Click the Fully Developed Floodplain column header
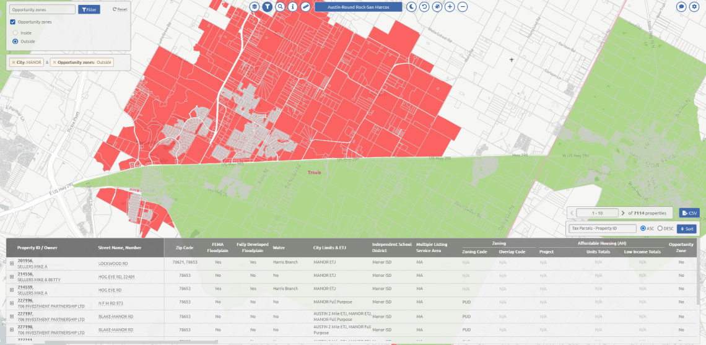The height and width of the screenshot is (345, 706). coord(253,247)
